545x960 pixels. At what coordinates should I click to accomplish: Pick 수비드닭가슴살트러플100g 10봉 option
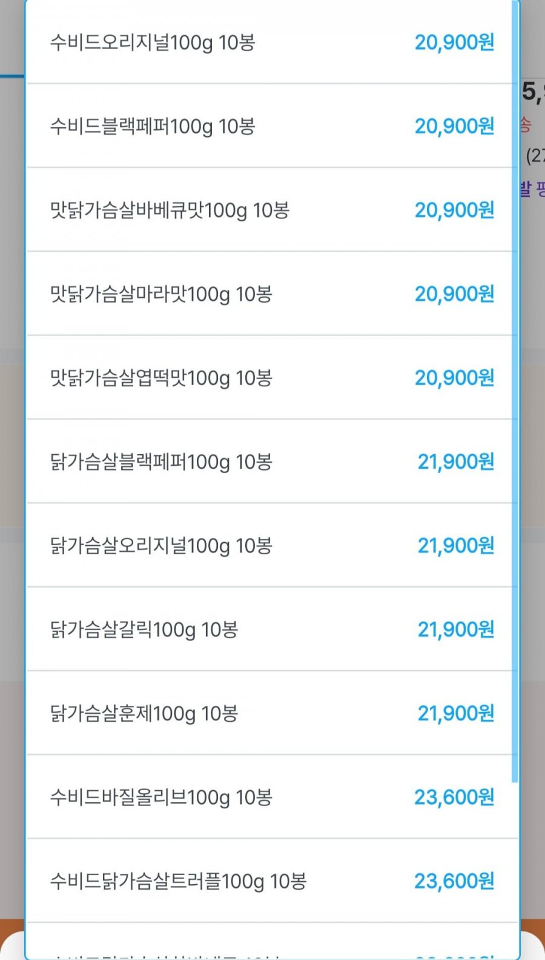178,881
